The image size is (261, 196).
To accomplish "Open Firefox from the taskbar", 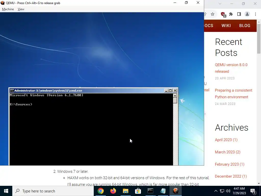I will (x=113, y=191).
